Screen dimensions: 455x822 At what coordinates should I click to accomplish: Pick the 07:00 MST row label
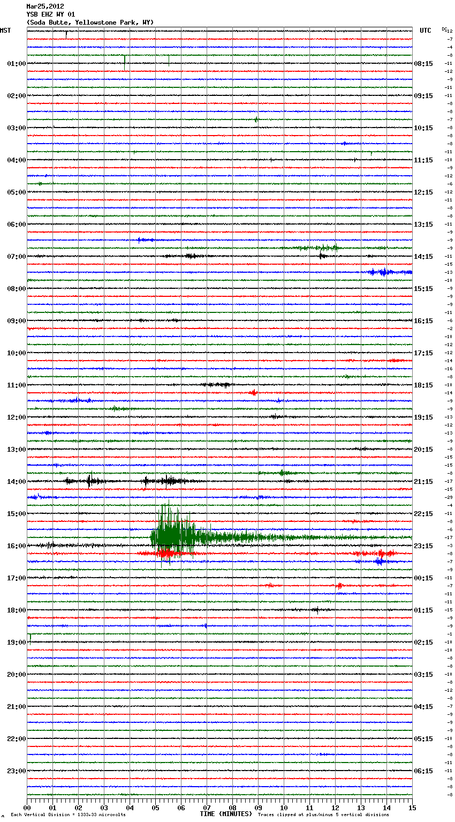(17, 257)
